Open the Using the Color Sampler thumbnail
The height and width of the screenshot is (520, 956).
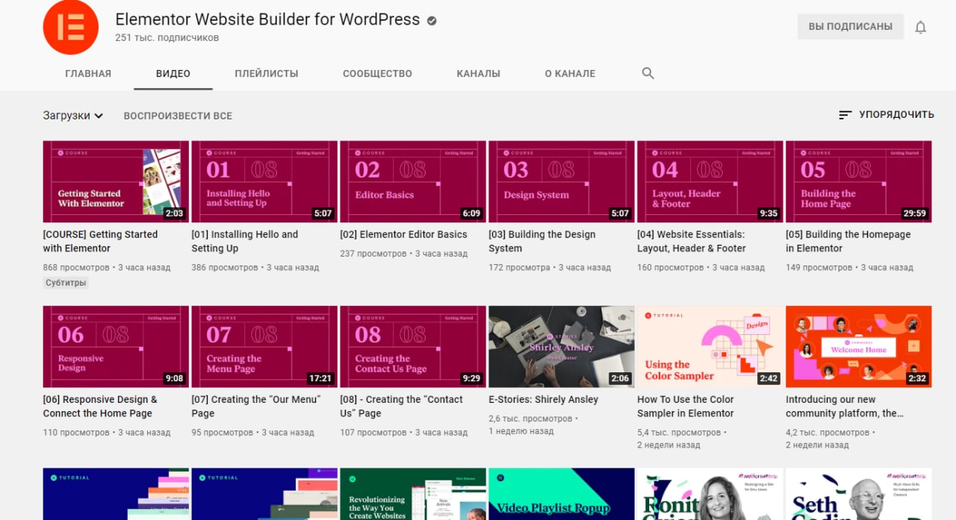tap(710, 346)
